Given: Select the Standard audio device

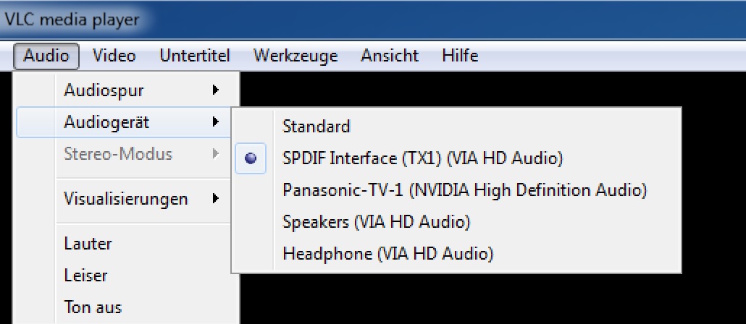Looking at the screenshot, I should 317,127.
